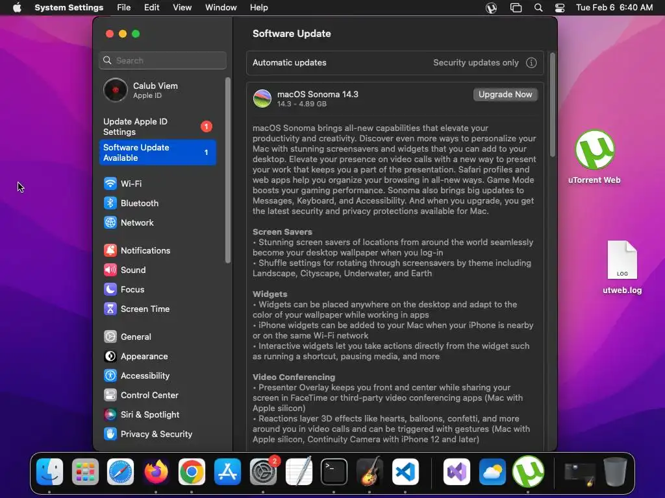Click the macOS Sonoma icon
The height and width of the screenshot is (498, 665).
coord(262,99)
